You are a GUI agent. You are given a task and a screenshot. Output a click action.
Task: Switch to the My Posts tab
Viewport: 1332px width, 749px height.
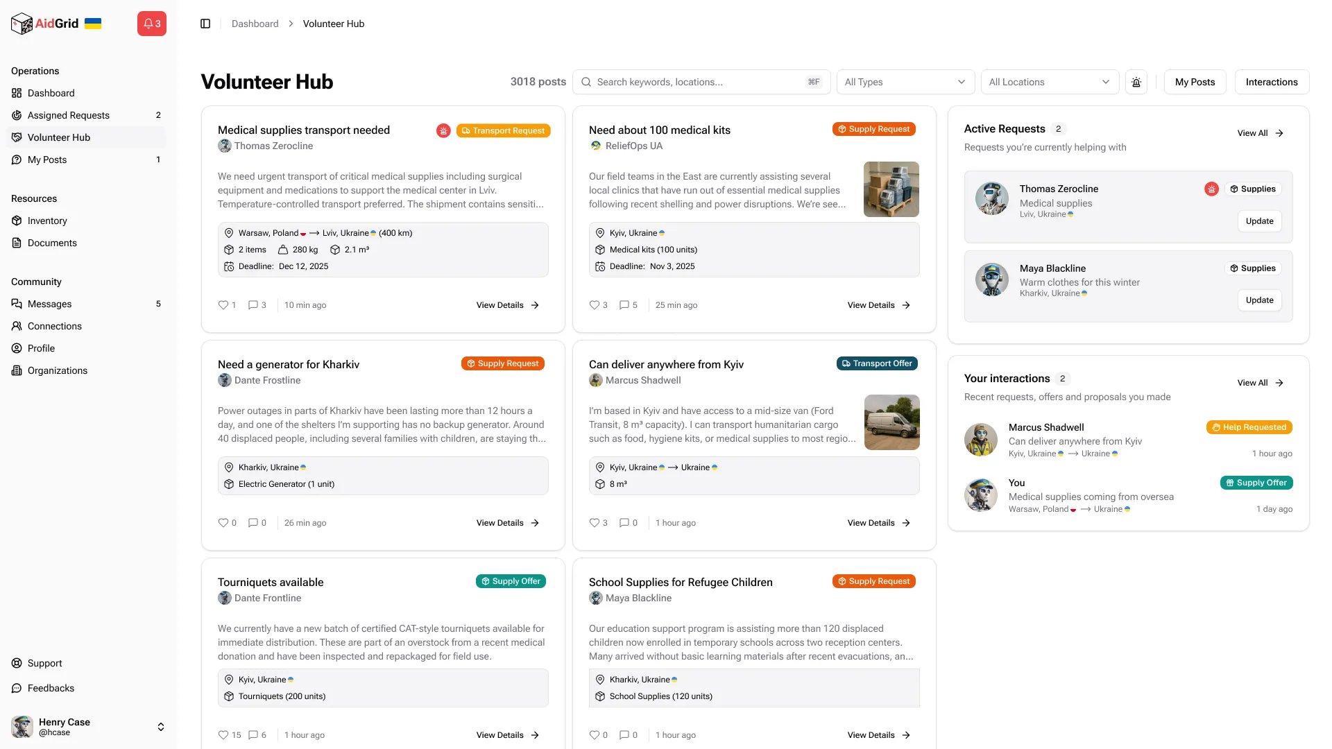pyautogui.click(x=1195, y=82)
